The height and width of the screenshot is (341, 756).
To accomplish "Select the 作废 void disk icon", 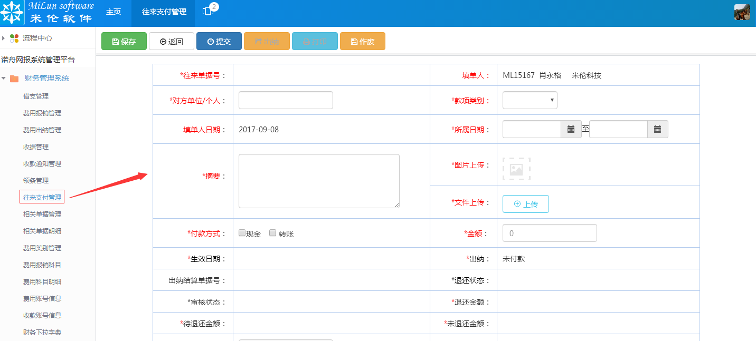I will [x=354, y=41].
